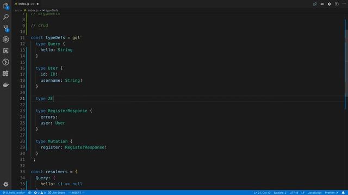Change file encoding UTF-8
This screenshot has width=348, height=195.
click(x=294, y=193)
